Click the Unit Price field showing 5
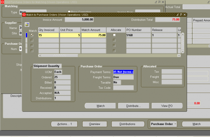 coord(70,35)
